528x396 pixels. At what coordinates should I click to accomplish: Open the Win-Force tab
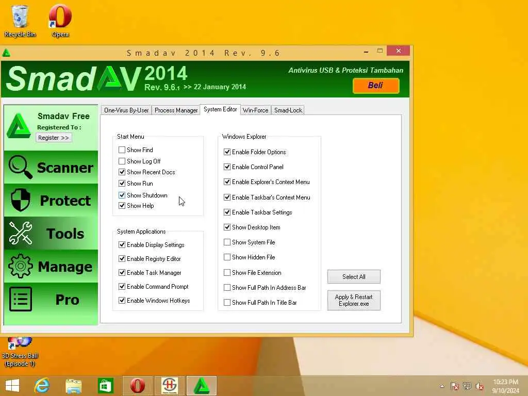[256, 110]
